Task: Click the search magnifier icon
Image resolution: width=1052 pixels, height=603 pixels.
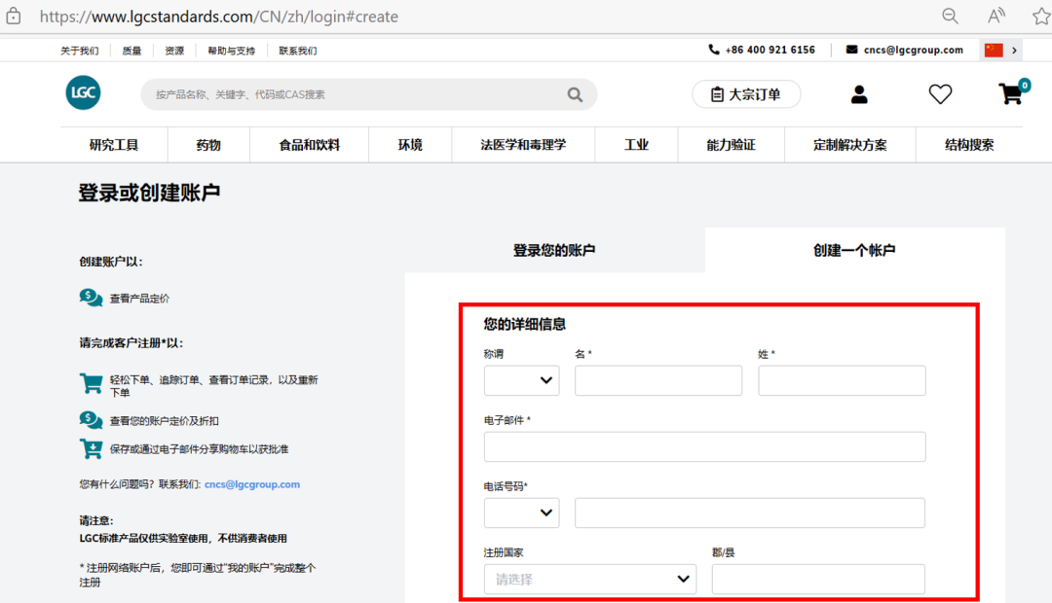Action: pyautogui.click(x=575, y=94)
